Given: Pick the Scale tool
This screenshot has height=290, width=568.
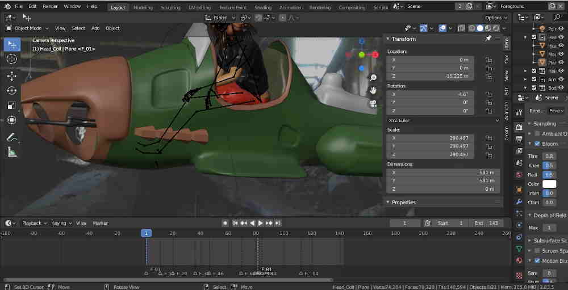Looking at the screenshot, I should tap(12, 106).
